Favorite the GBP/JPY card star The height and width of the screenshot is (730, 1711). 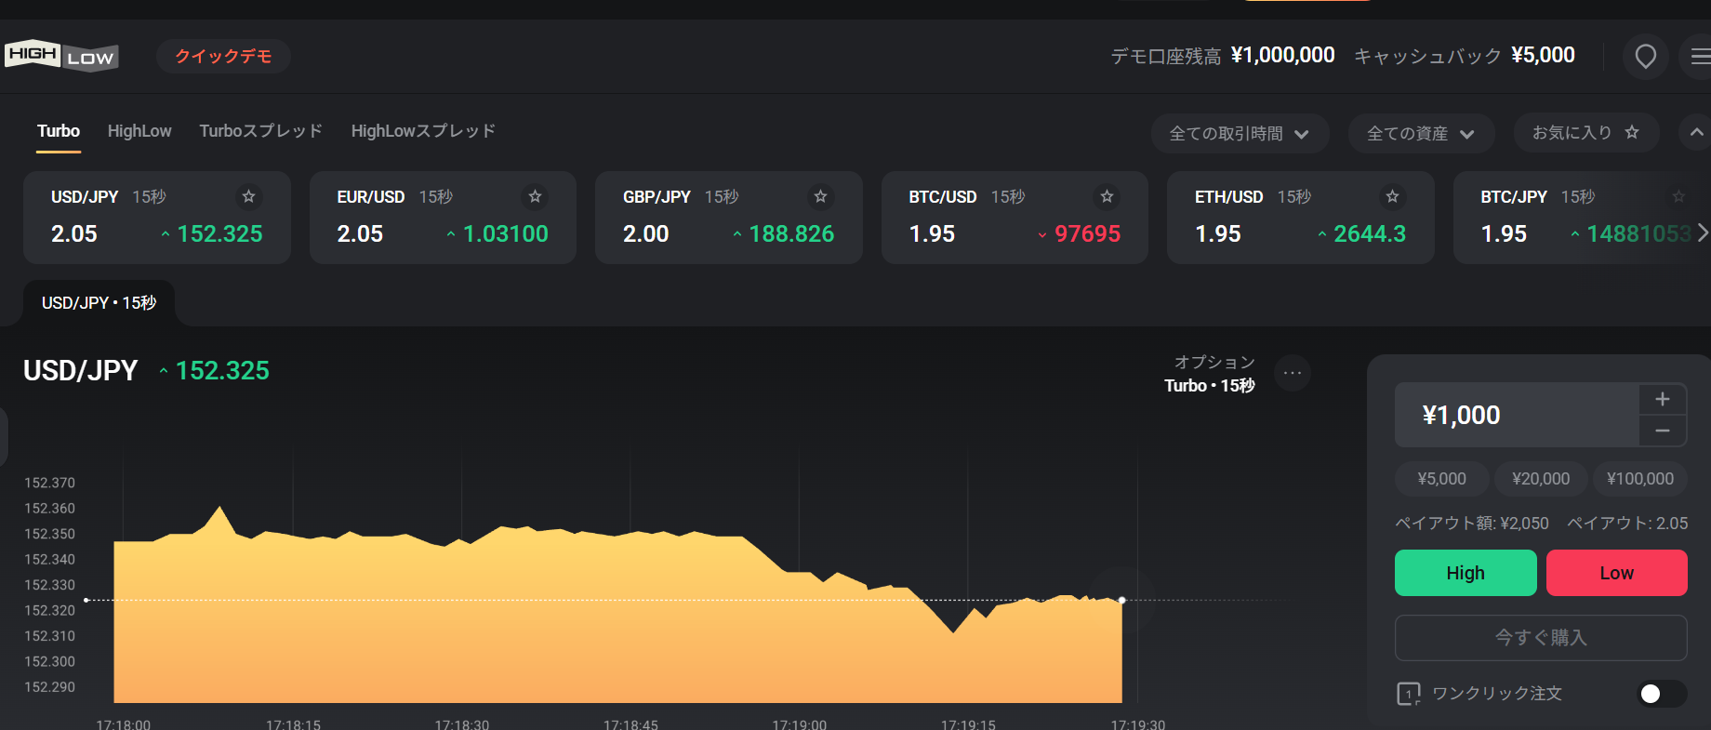820,196
